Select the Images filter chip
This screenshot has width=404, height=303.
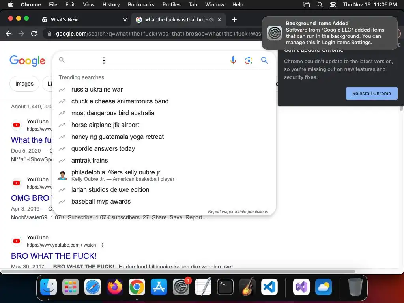point(24,84)
